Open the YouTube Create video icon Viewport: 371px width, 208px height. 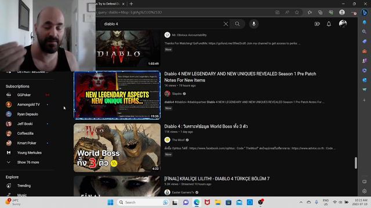click(x=317, y=24)
